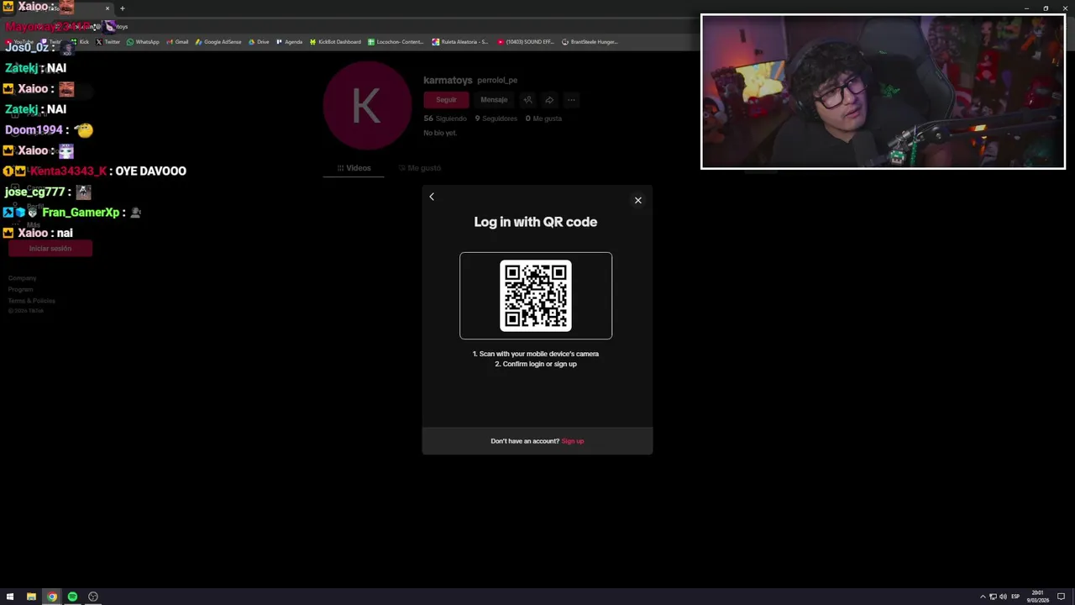Open the SOUND EFF bookmark
The image size is (1075, 605).
[526, 42]
